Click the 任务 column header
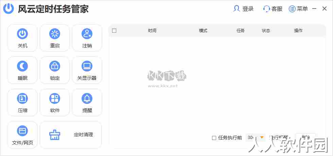Screen dimensions: 333x156 tap(241, 31)
